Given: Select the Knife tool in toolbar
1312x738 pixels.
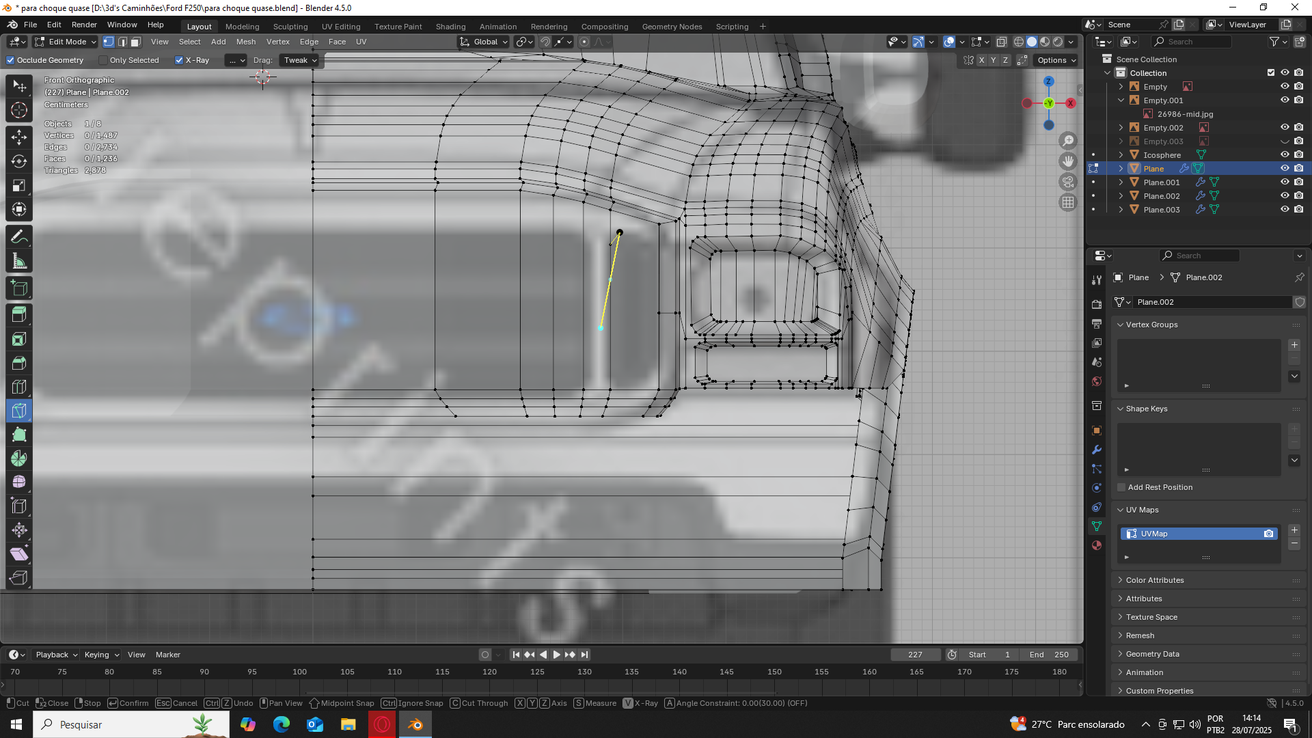Looking at the screenshot, I should [x=19, y=411].
